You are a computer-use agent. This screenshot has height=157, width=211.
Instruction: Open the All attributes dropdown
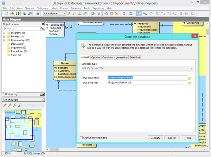55,14
